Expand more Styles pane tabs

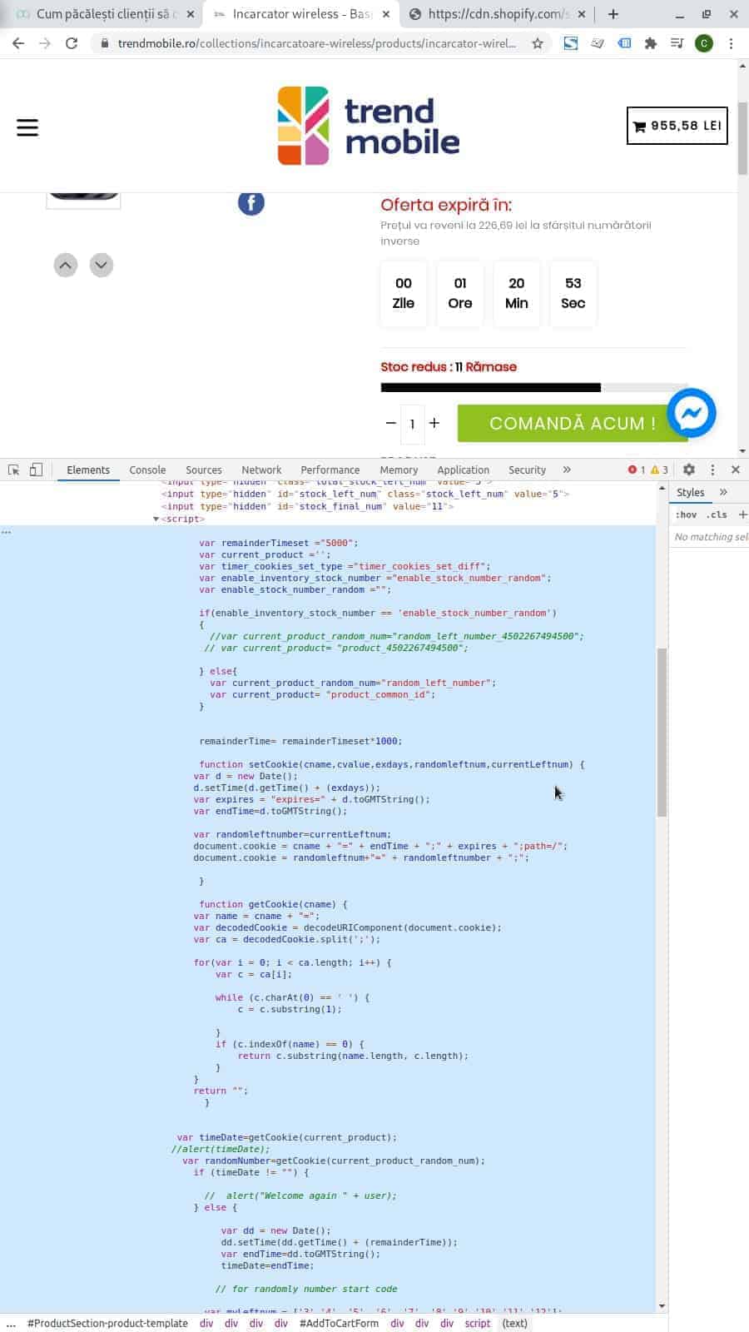[x=723, y=492]
